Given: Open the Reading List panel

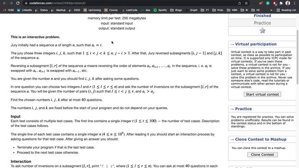Looking at the screenshot, I should point(286,10).
